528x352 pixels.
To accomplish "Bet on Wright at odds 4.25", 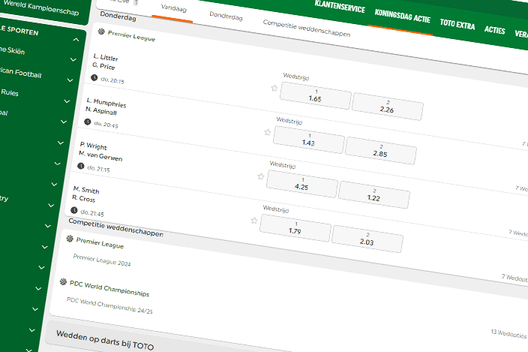I will 302,184.
